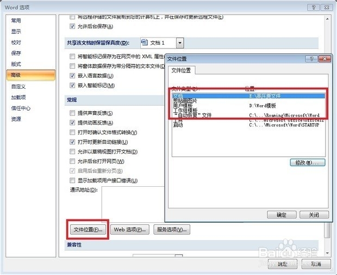
Task: Enable 允许以草稿视图打开文档 checkbox
Action: tap(72, 151)
